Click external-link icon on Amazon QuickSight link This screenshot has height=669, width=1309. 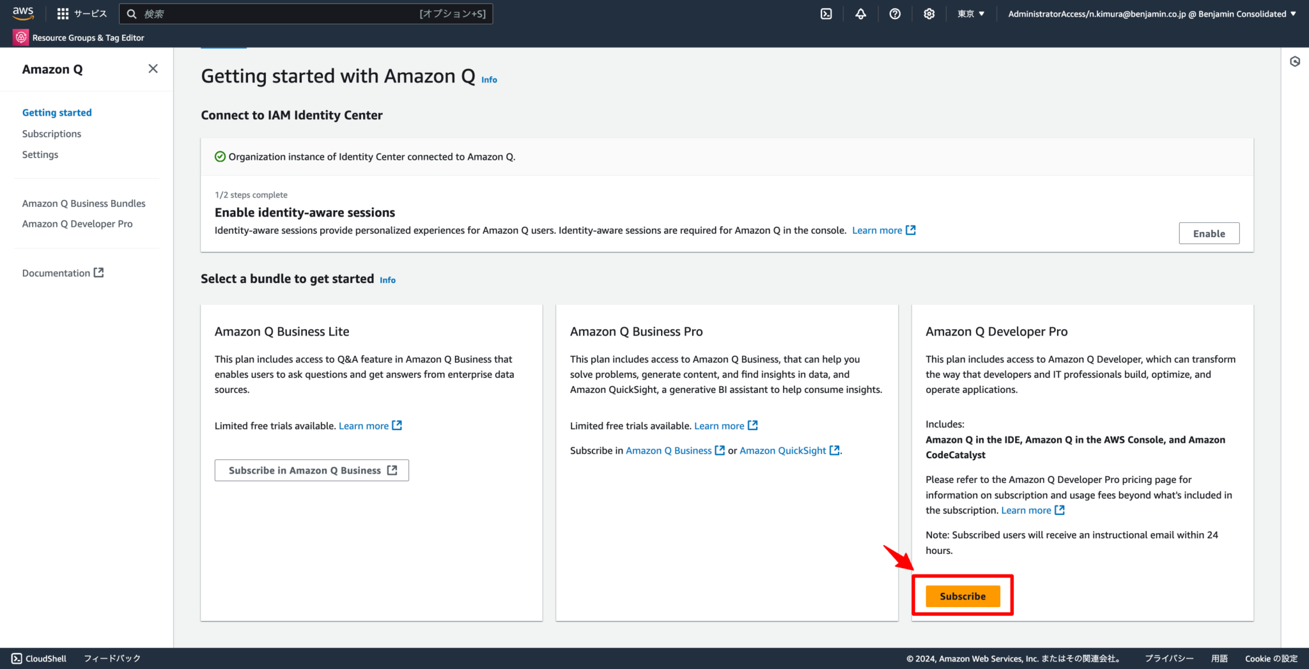834,450
